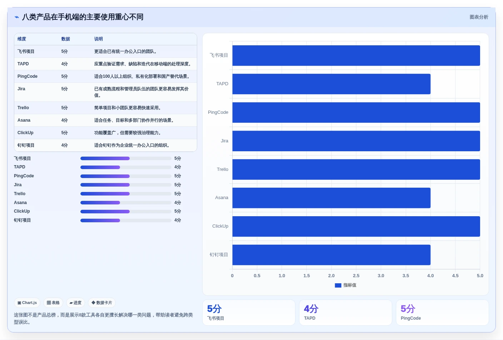Click the 飞书项目 bar in the chart
This screenshot has width=503, height=340.
click(x=356, y=56)
